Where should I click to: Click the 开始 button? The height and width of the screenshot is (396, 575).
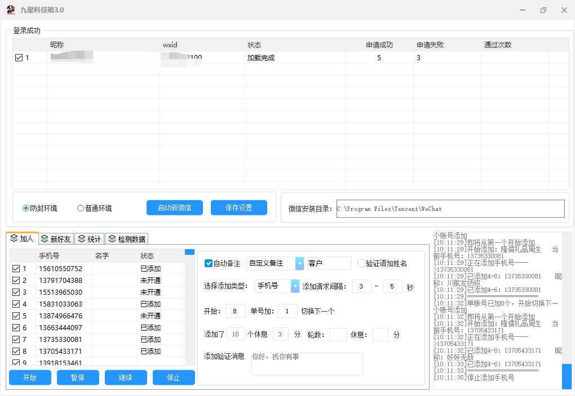pos(30,377)
